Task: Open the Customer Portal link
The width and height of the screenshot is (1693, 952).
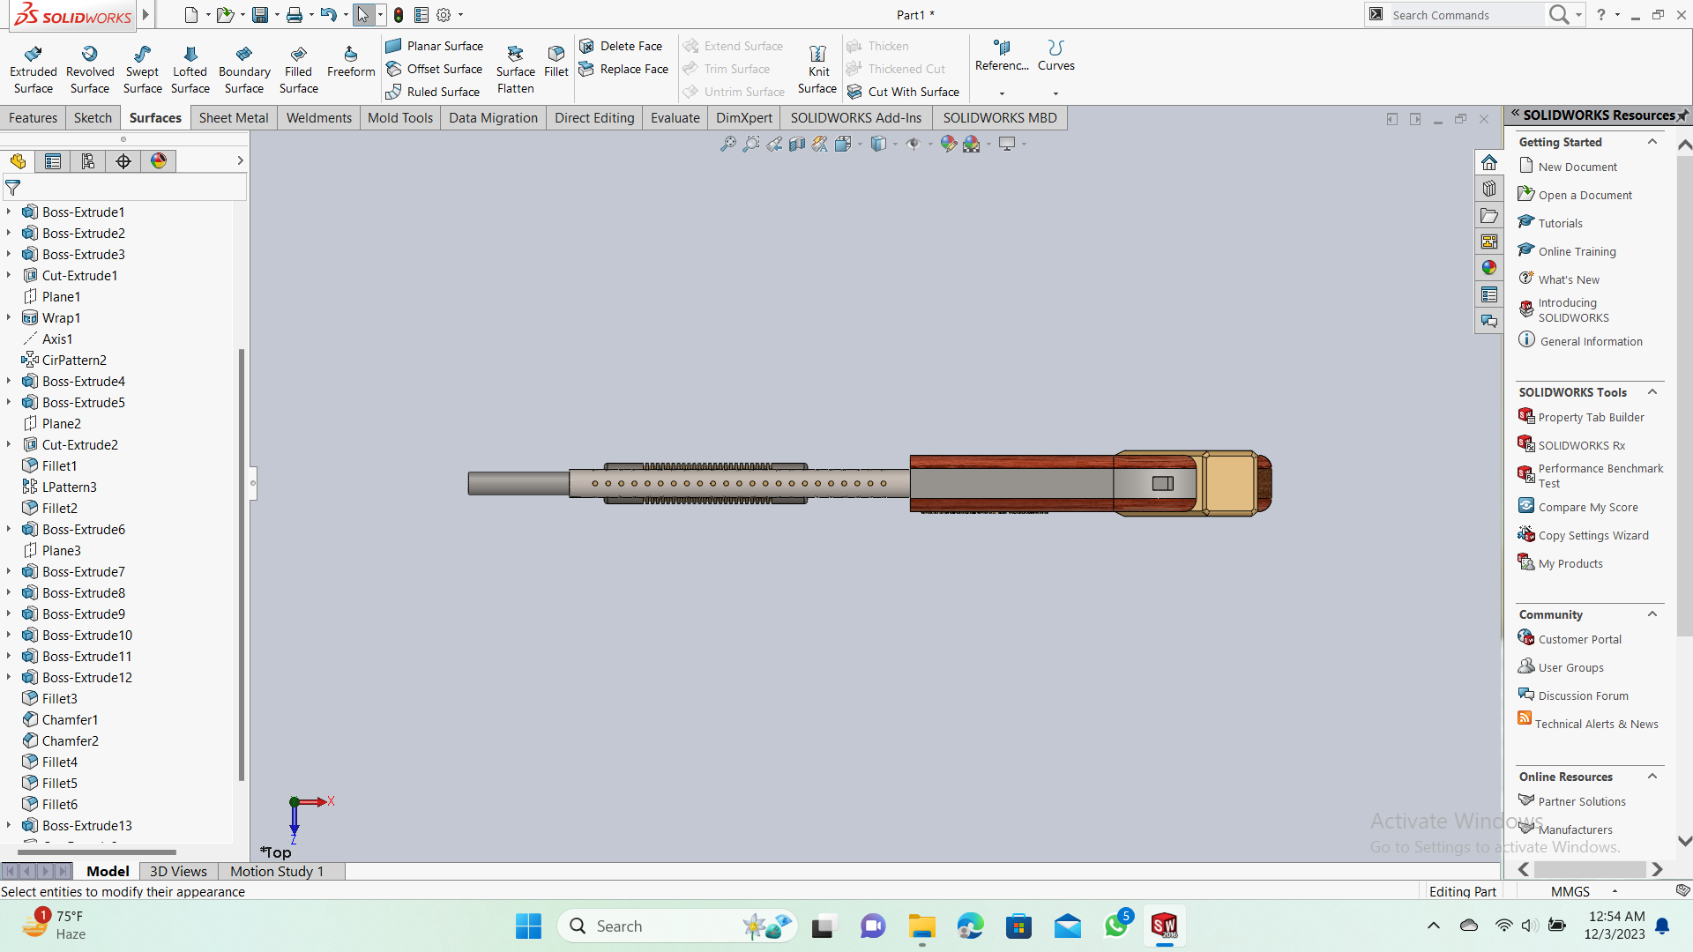Action: 1579,640
